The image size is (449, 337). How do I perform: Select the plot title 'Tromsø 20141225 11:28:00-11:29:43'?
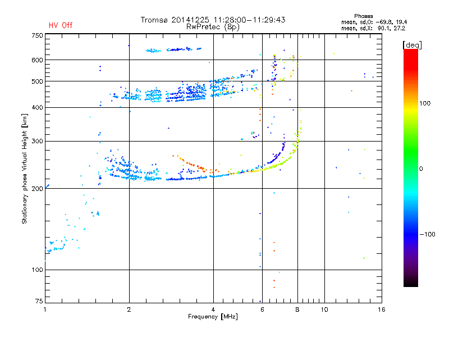(213, 20)
